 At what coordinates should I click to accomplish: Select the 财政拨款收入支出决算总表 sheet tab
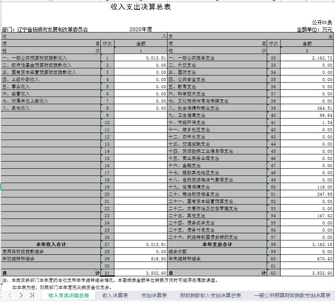pos(210,295)
